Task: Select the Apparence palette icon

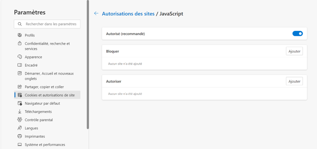Action: point(20,57)
